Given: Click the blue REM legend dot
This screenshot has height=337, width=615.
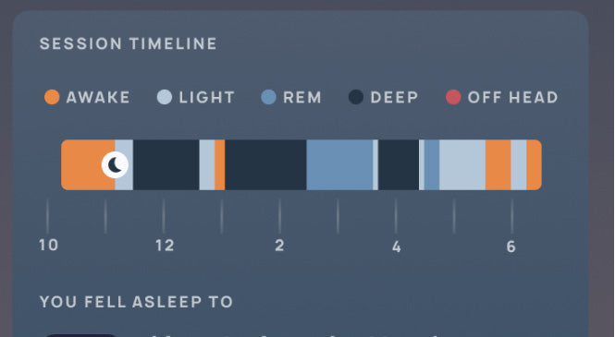Looking at the screenshot, I should point(269,97).
